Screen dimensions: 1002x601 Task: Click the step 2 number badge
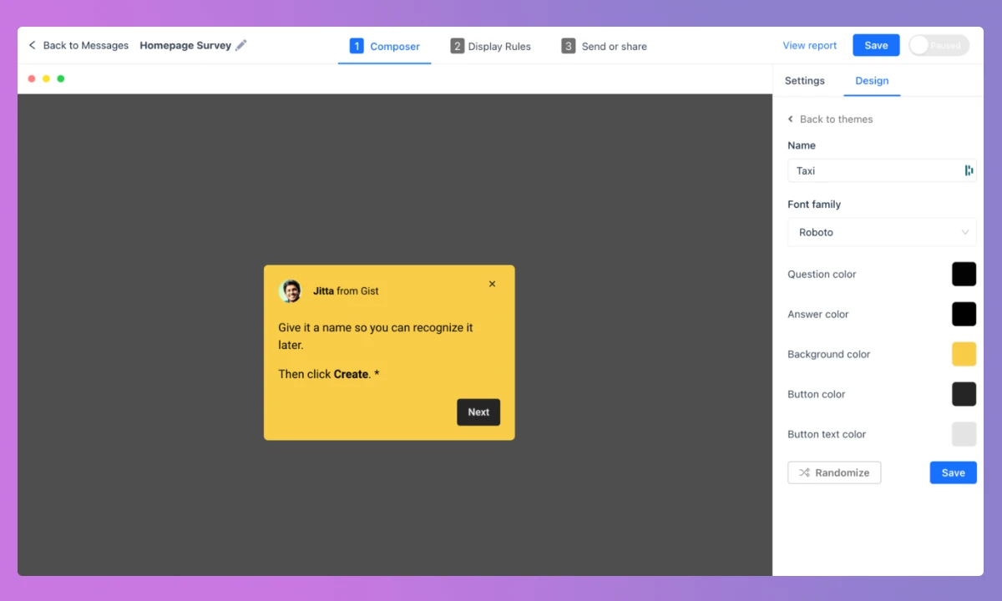click(457, 46)
